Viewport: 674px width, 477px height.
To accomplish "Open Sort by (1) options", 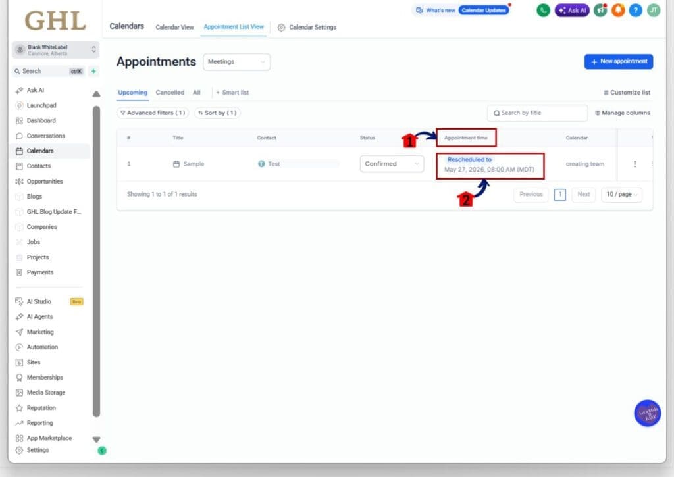I will tap(217, 113).
